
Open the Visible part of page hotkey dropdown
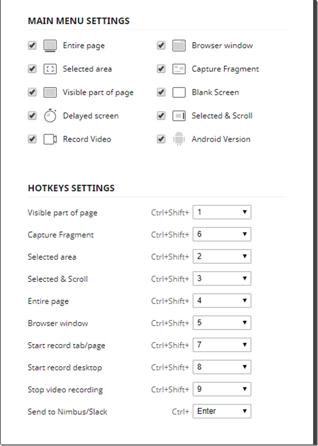point(222,212)
